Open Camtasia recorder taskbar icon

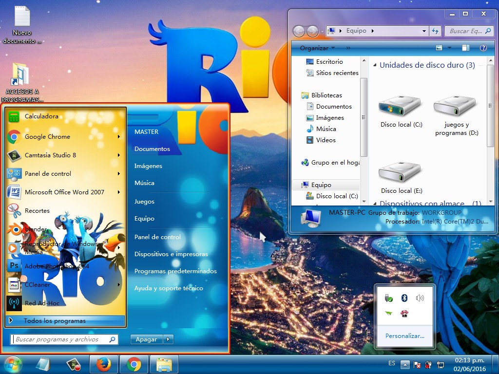(74, 364)
